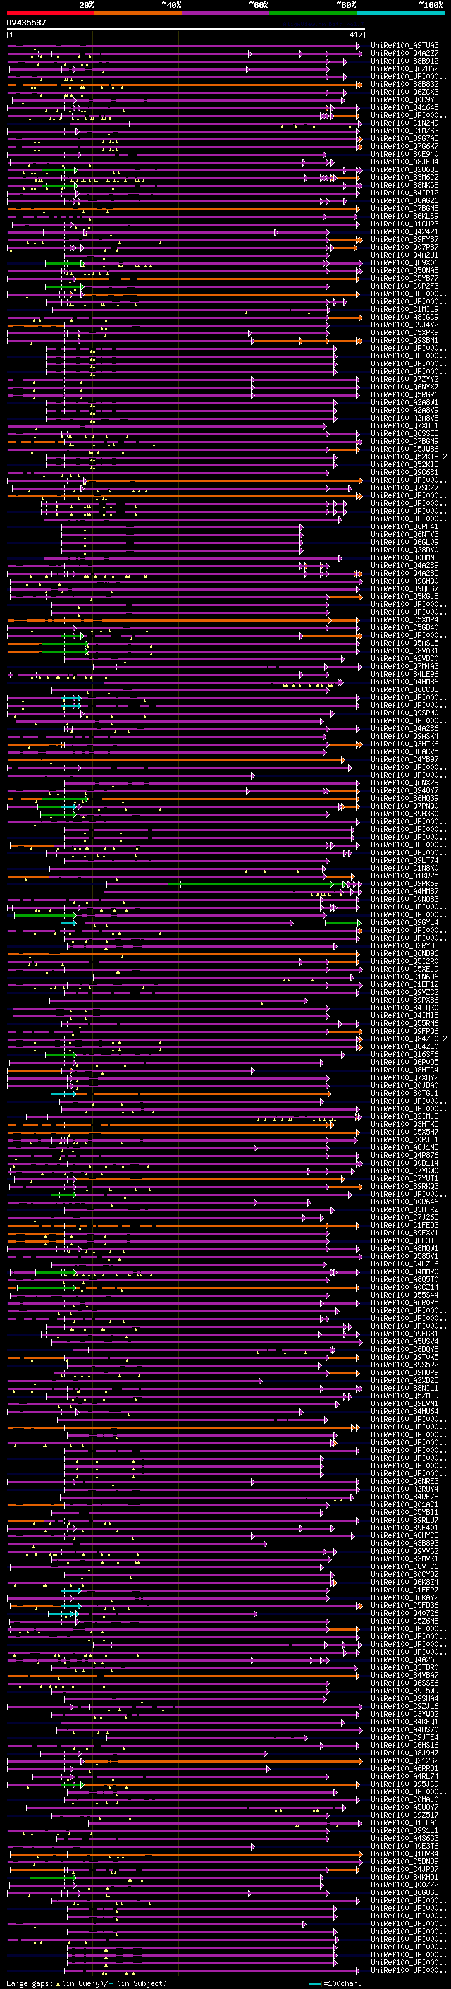The width and height of the screenshot is (451, 1989).
Task: Select the UniRef100_Q5ASL5 label
Action: (x=404, y=643)
